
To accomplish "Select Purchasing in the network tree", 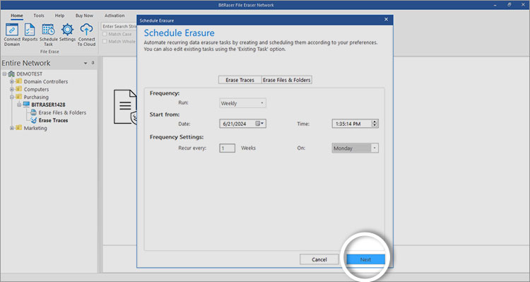I will pyautogui.click(x=36, y=97).
